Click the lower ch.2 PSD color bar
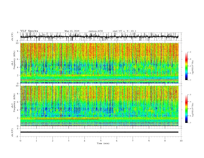Image resolution: width=204 pixels, height=158 pixels. [186, 109]
